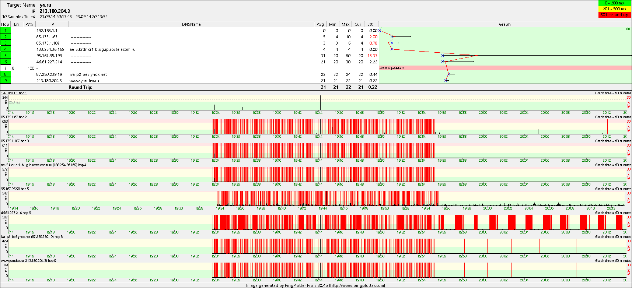Click the green 0 - 200 ms legend swatch
Screen dimensions: 632x288
pos(615,3)
